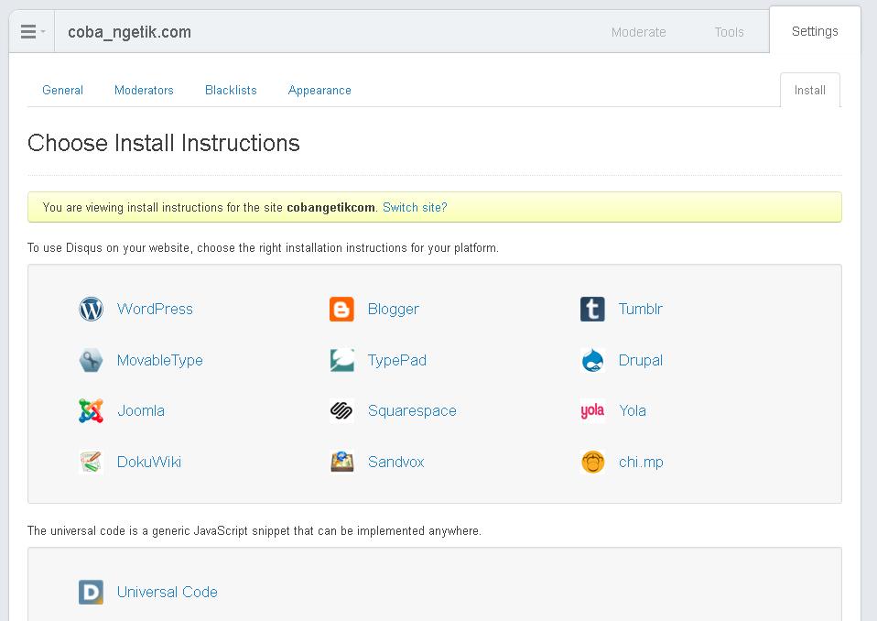Open the Blacklists settings tab
Image resolution: width=877 pixels, height=621 pixels.
tap(231, 90)
